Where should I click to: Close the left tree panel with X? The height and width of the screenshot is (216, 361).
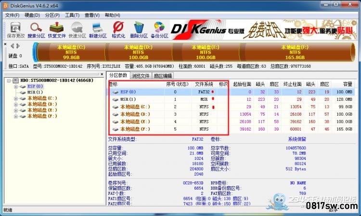102,74
